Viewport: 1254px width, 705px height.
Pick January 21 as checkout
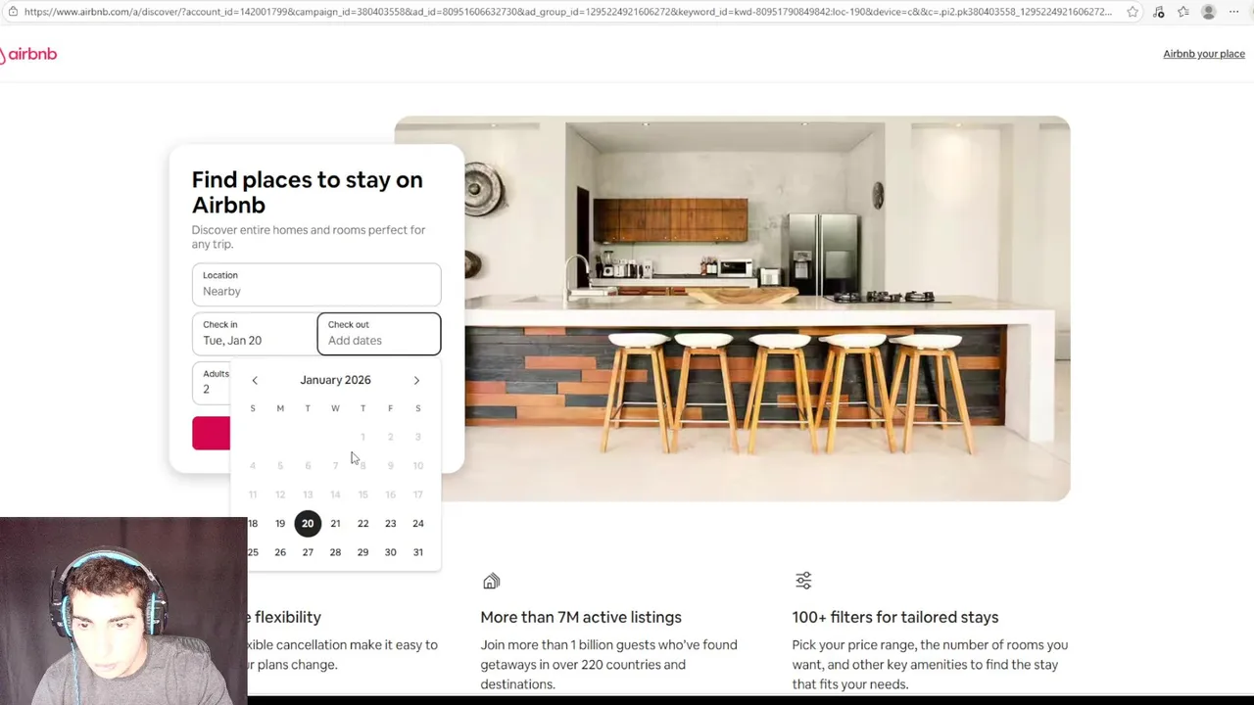click(x=335, y=523)
